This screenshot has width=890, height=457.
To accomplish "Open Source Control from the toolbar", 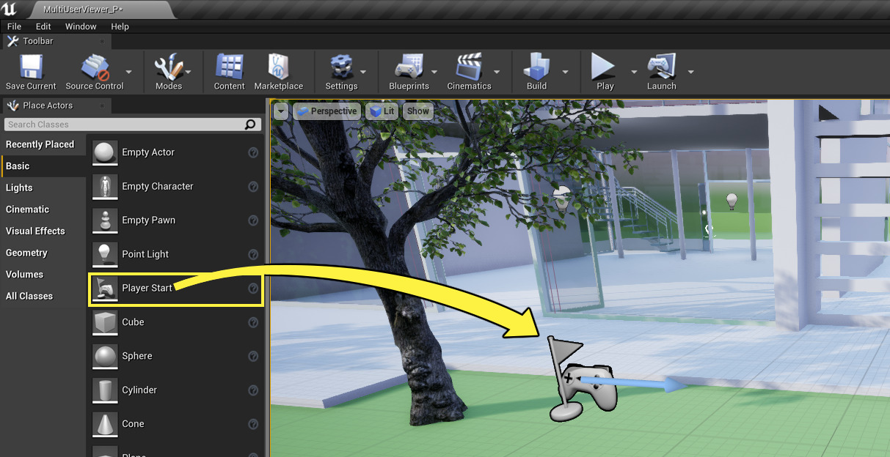I will [x=94, y=68].
